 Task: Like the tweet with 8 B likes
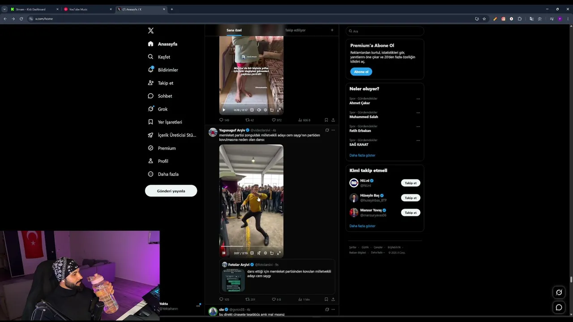click(277, 299)
